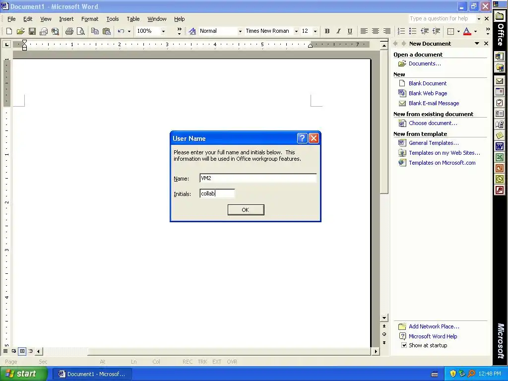Viewport: 508px width, 381px height.
Task: Toggle Underline formatting
Action: coord(350,31)
